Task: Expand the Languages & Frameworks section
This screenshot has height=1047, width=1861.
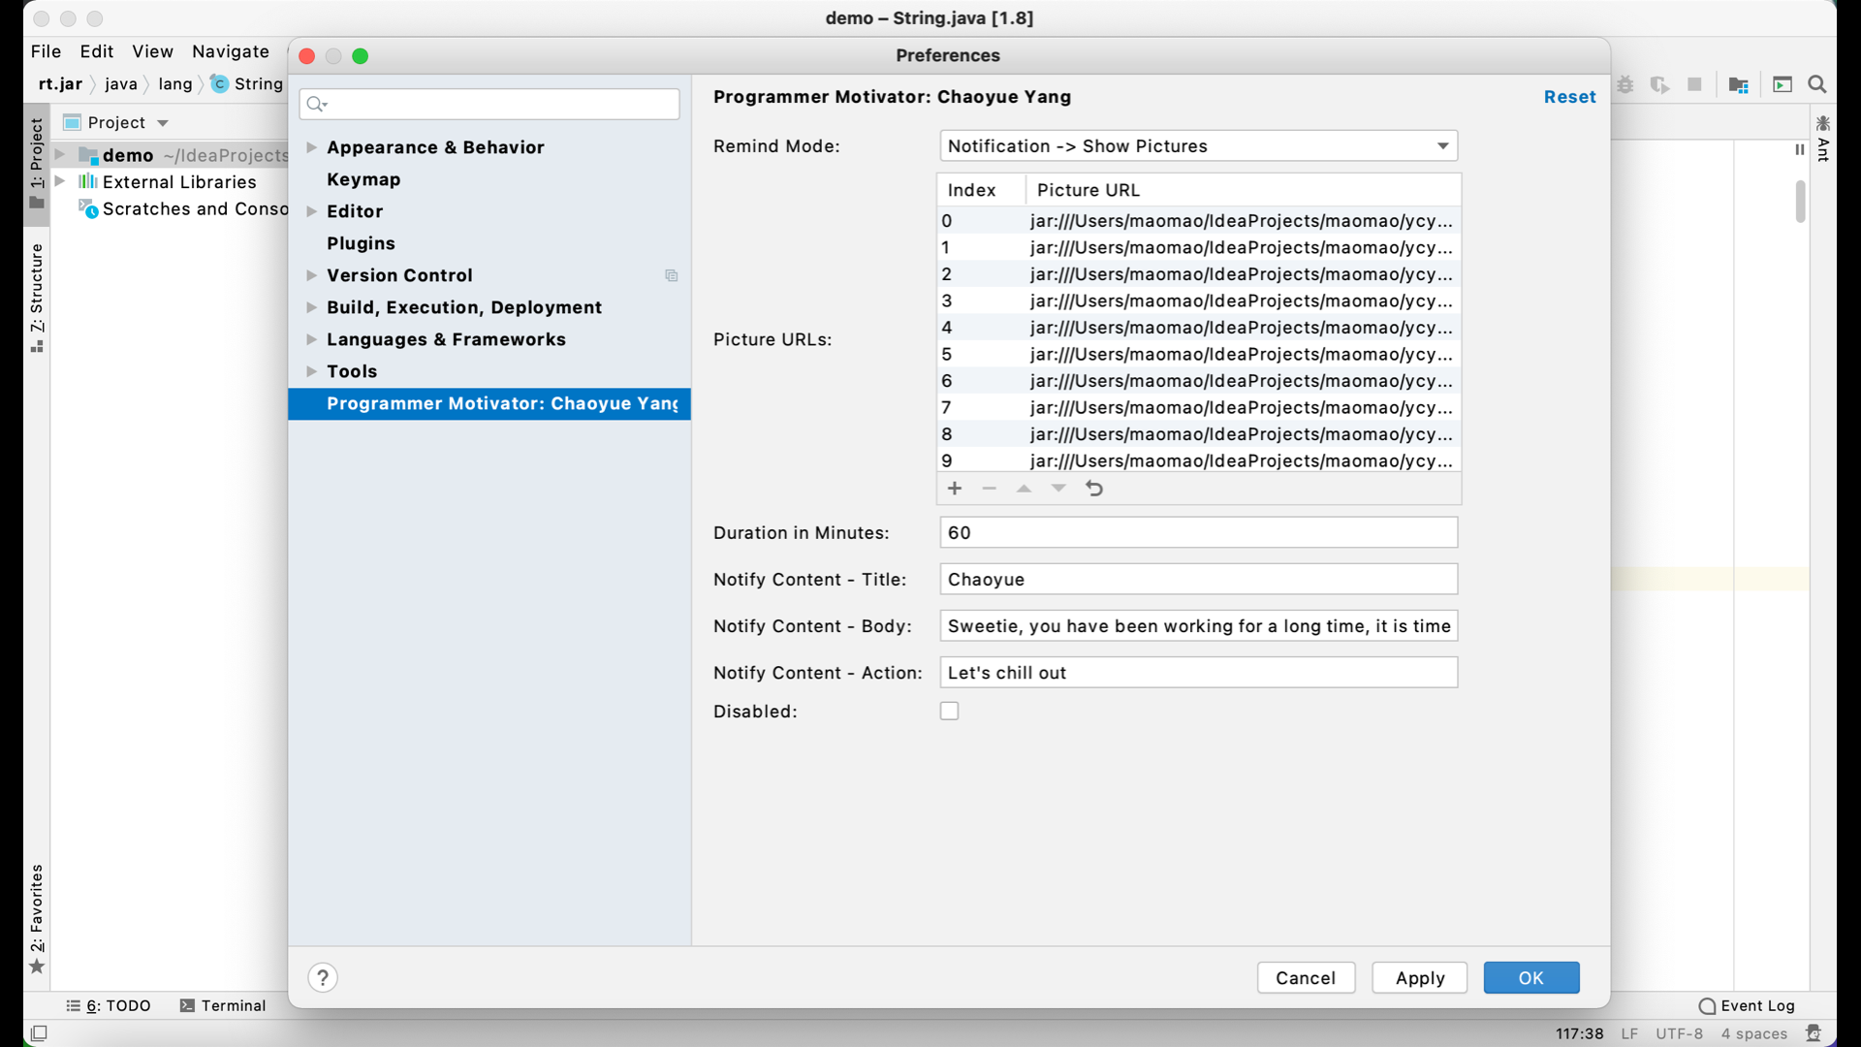Action: tap(311, 339)
